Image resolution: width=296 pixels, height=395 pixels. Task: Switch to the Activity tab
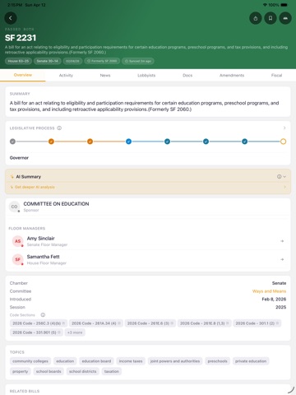coord(66,75)
